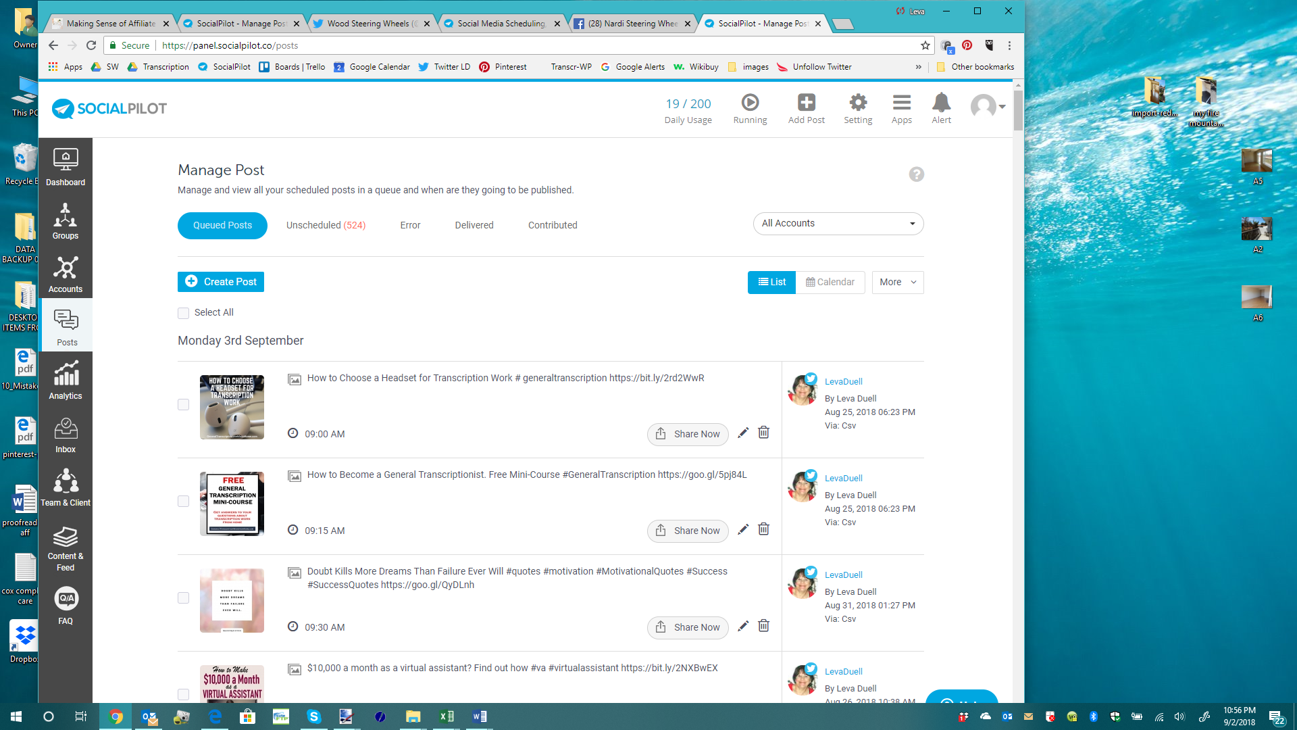Image resolution: width=1297 pixels, height=730 pixels.
Task: Open the Alert bell icon
Action: (x=941, y=103)
